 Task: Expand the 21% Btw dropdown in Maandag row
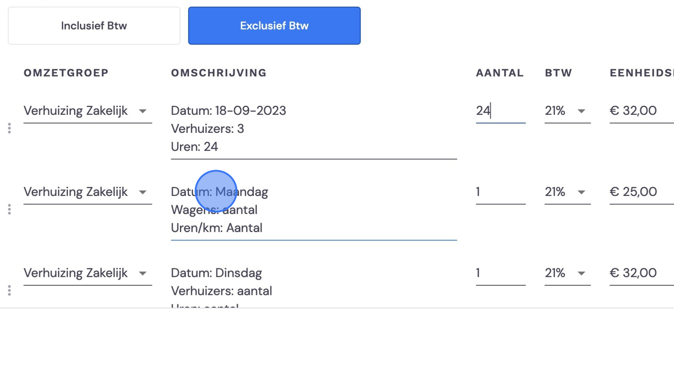click(x=567, y=192)
